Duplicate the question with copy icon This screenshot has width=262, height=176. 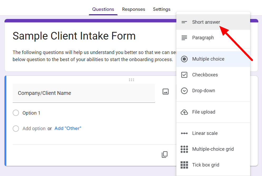(164, 154)
